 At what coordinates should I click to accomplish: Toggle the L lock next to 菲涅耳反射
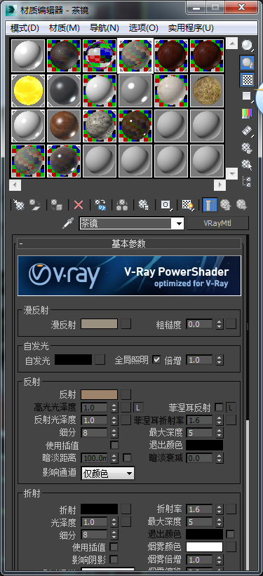click(x=231, y=407)
